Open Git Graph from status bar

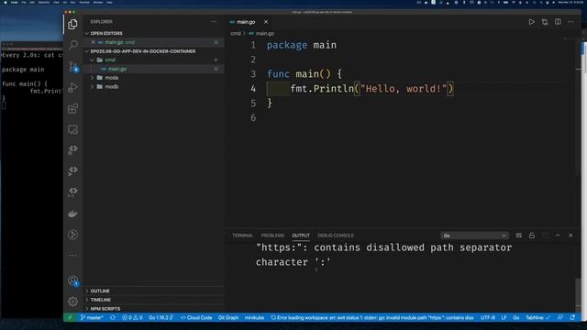click(x=228, y=318)
